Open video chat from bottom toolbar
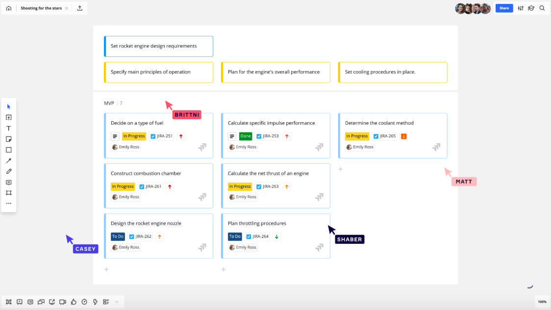This screenshot has width=551, height=310. point(63,302)
